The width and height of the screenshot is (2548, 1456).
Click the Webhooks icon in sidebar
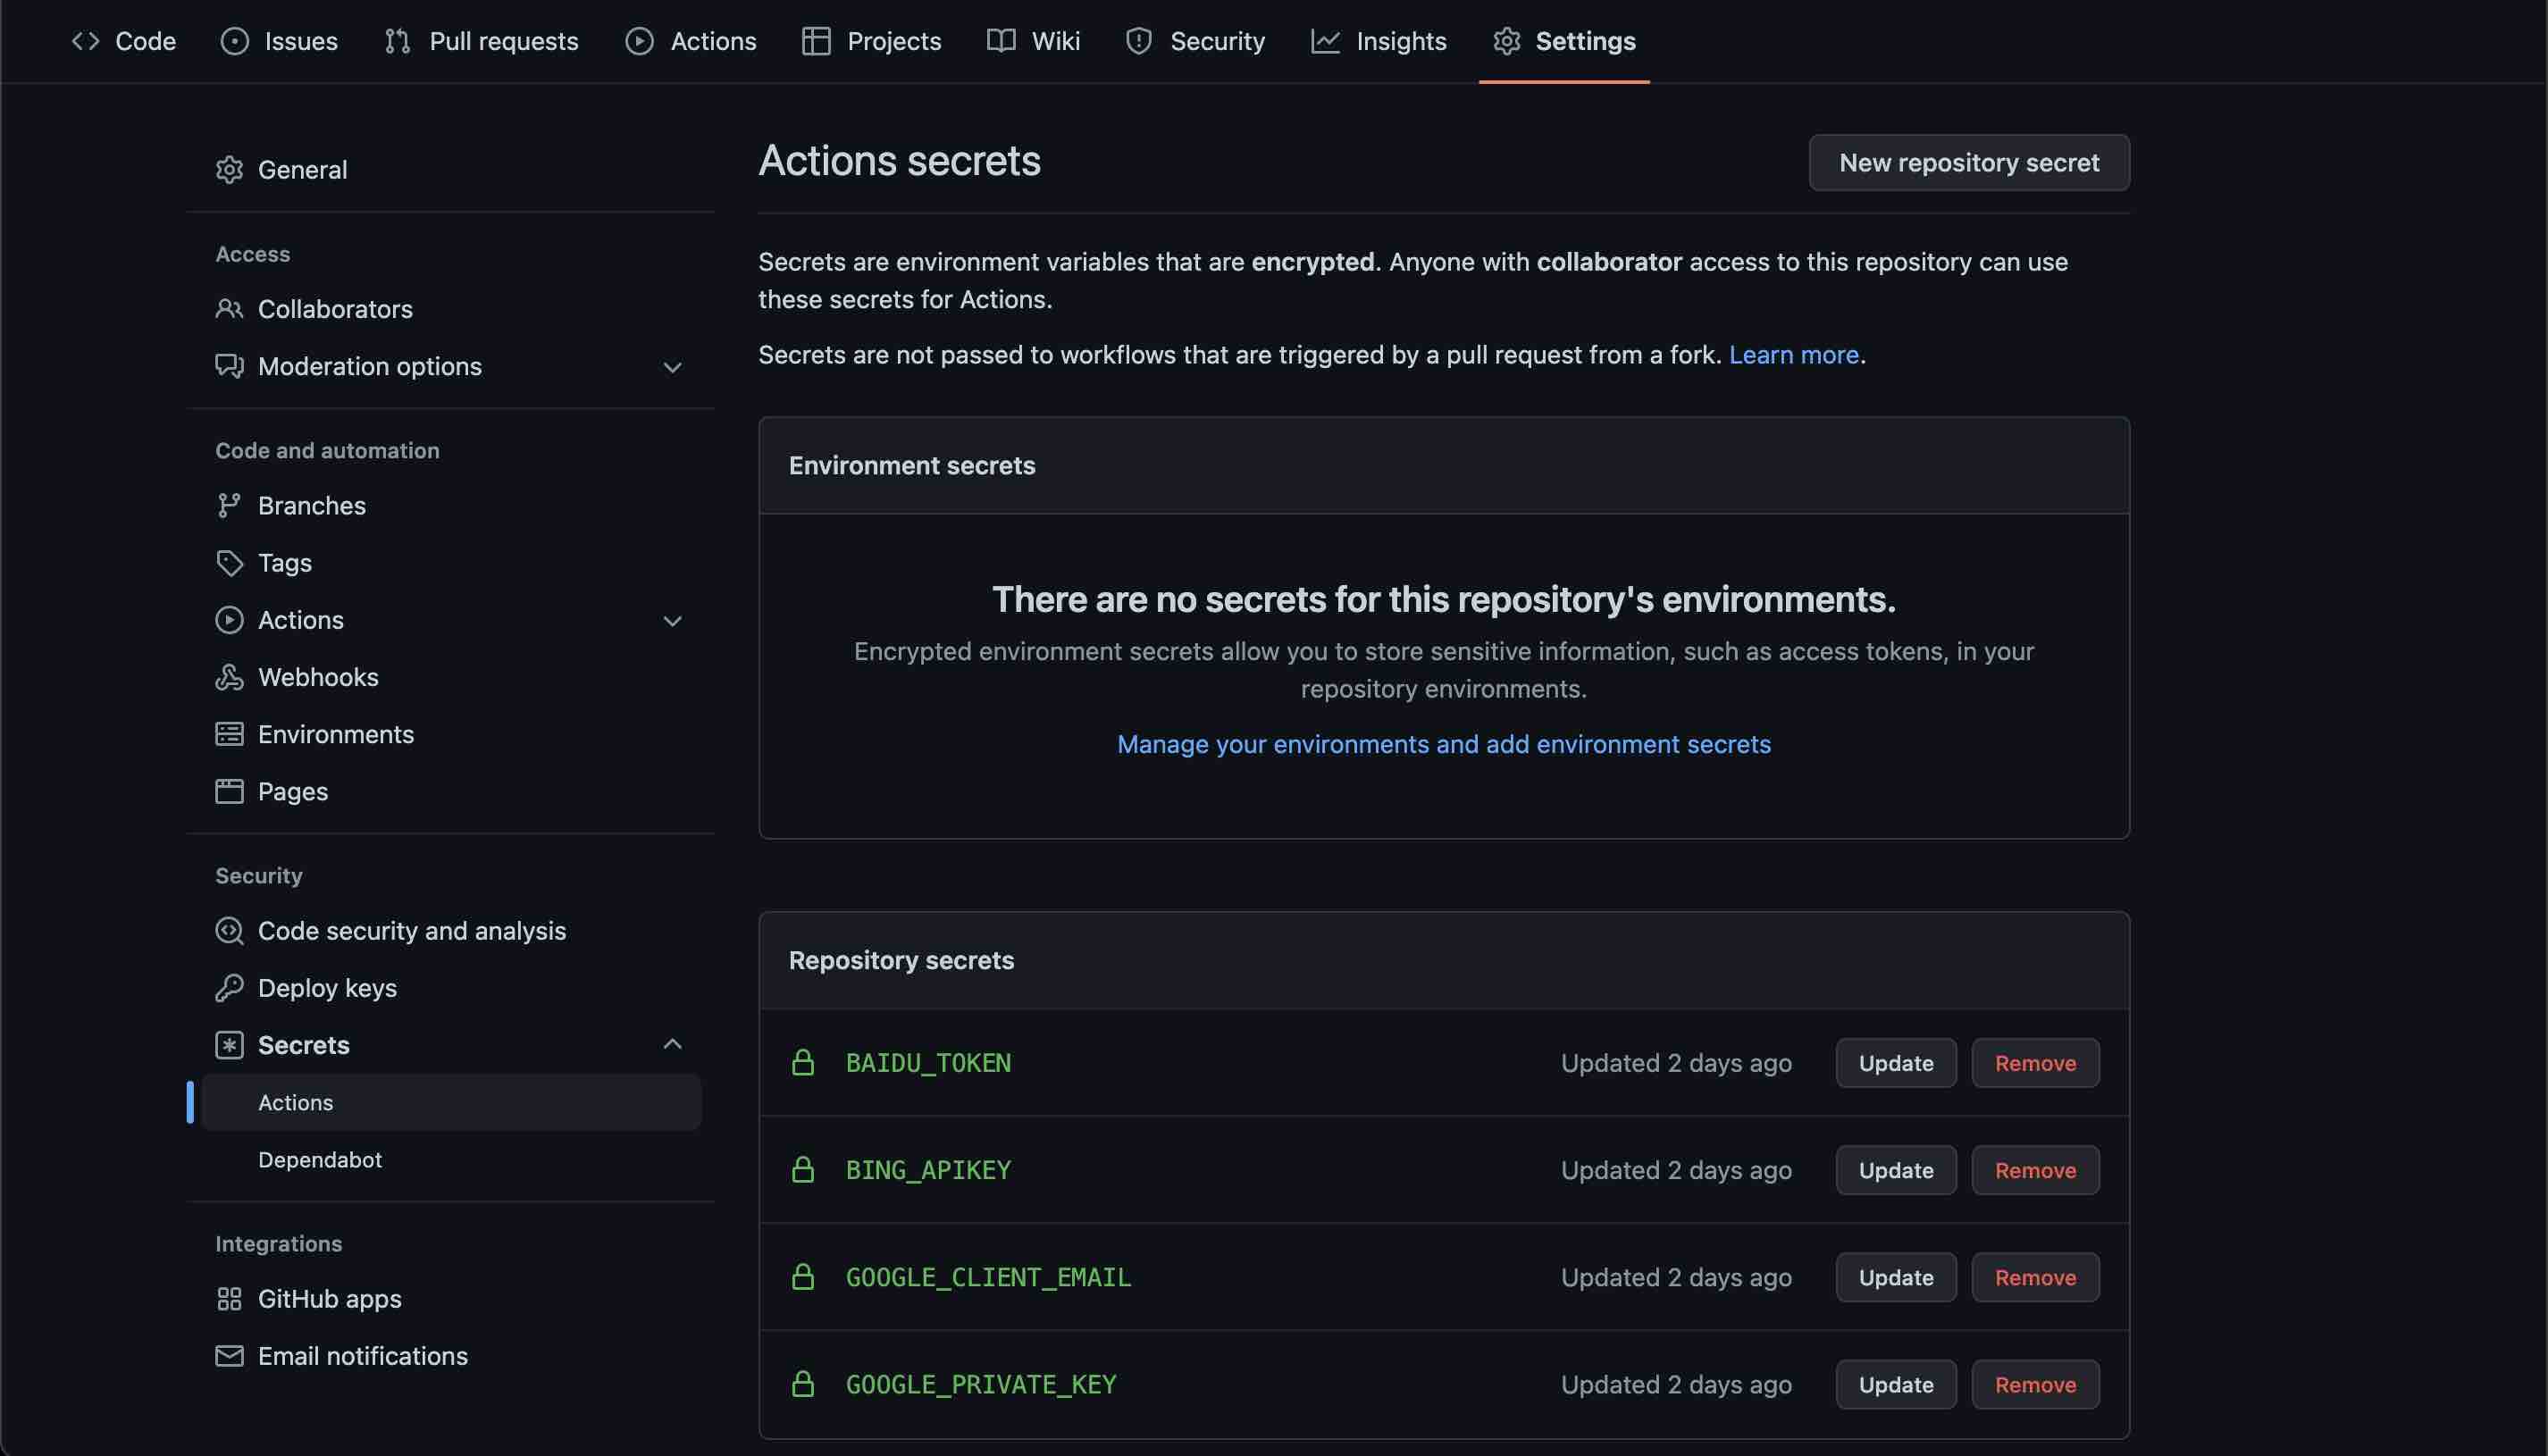click(229, 677)
